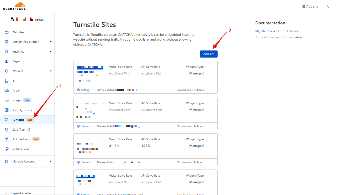Click the Notifications icon in sidebar

pos(6,149)
